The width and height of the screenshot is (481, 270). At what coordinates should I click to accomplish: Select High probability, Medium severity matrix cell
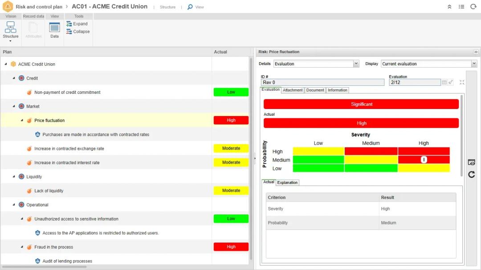tap(371, 152)
